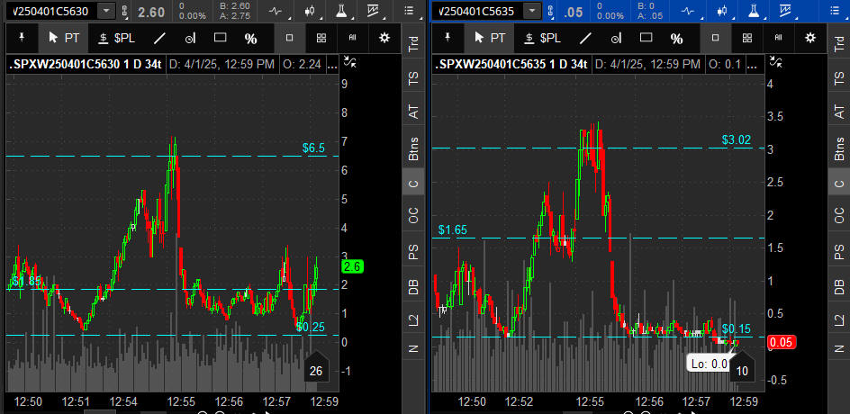
Task: Click the four-square chart grid icon in left chart
Action: click(x=321, y=39)
